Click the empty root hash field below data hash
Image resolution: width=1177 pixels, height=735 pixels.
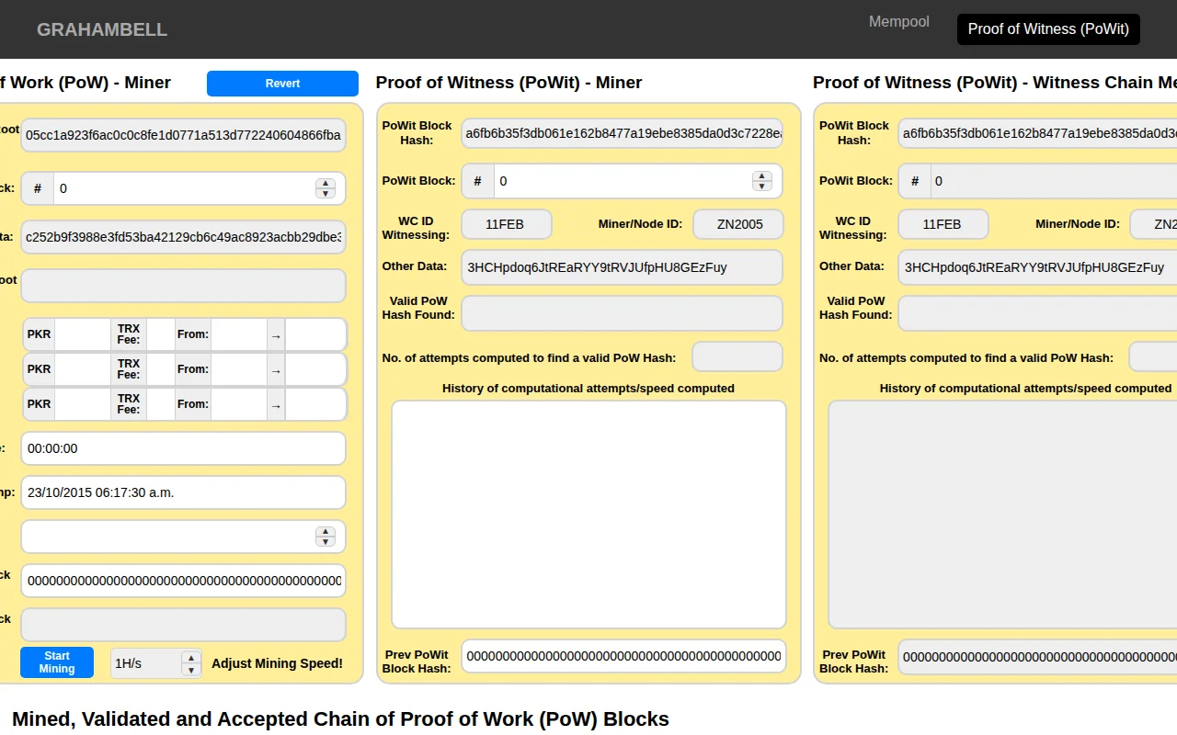coord(183,286)
